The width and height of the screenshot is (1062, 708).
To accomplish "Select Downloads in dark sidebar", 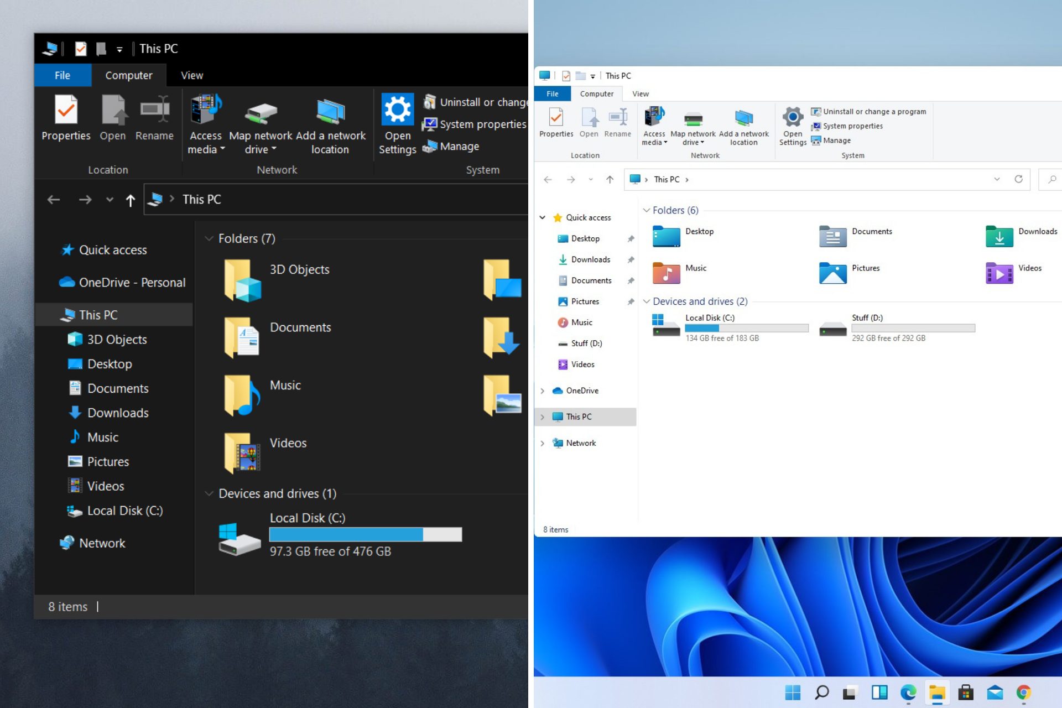I will (x=108, y=413).
